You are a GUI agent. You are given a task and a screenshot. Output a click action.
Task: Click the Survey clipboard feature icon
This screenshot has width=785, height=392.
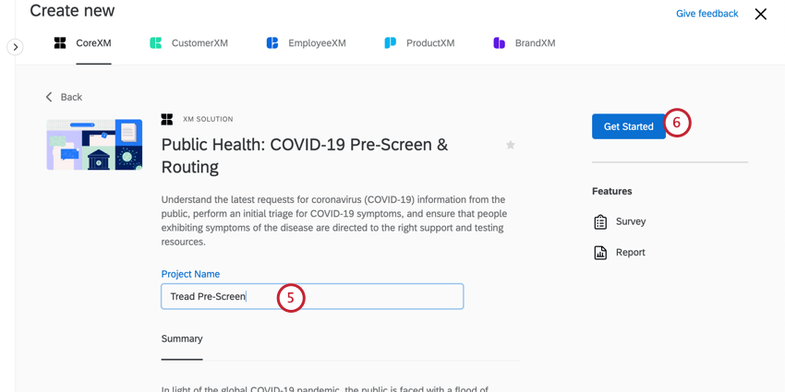600,222
